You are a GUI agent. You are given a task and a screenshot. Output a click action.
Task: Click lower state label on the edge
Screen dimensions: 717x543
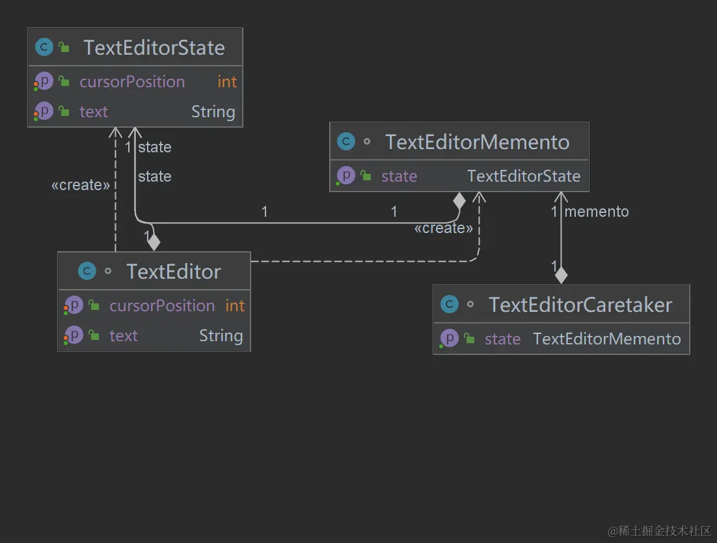155,176
